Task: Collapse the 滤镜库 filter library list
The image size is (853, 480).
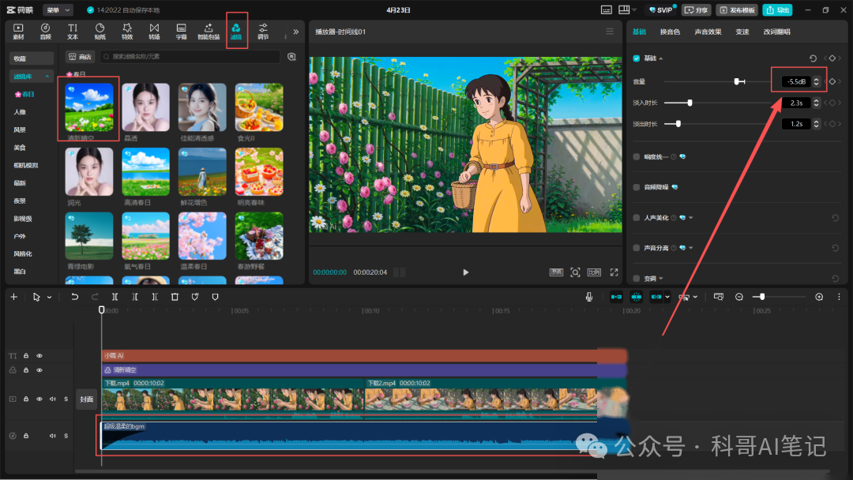Action: [47, 77]
